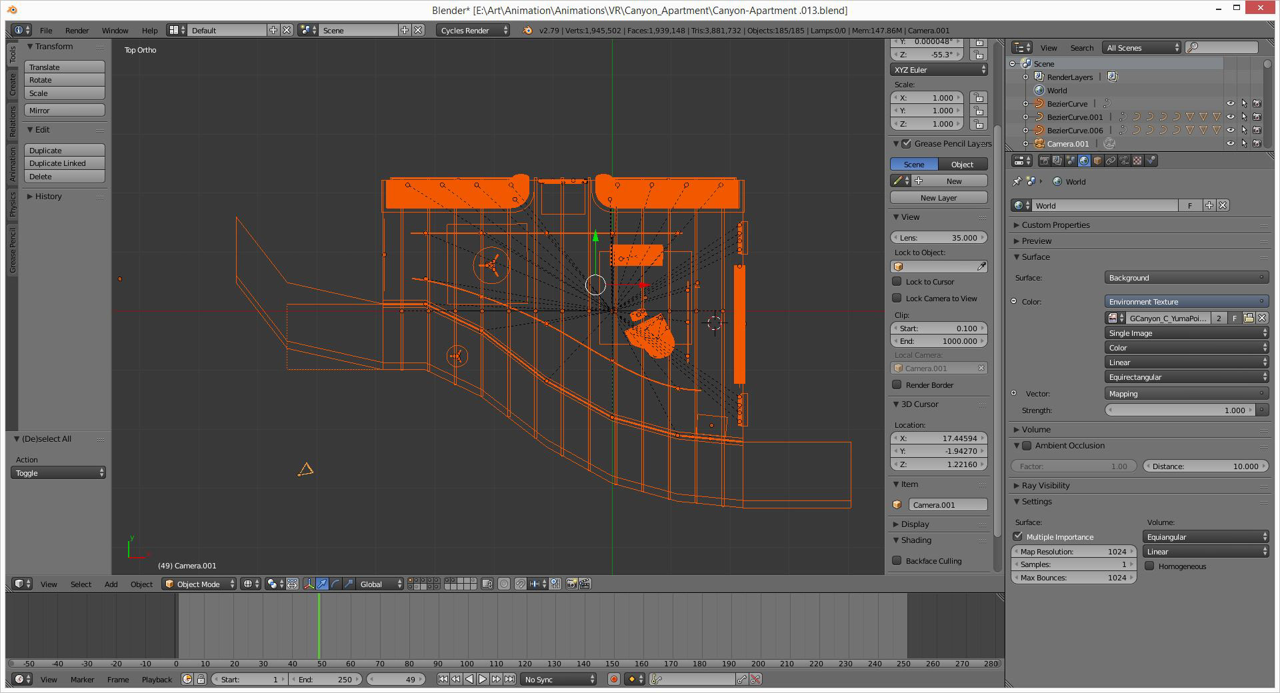Open the Render menu
Screen dimensions: 1280x693
click(x=77, y=31)
